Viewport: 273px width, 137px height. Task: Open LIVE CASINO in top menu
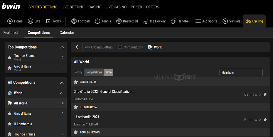[x=116, y=7]
